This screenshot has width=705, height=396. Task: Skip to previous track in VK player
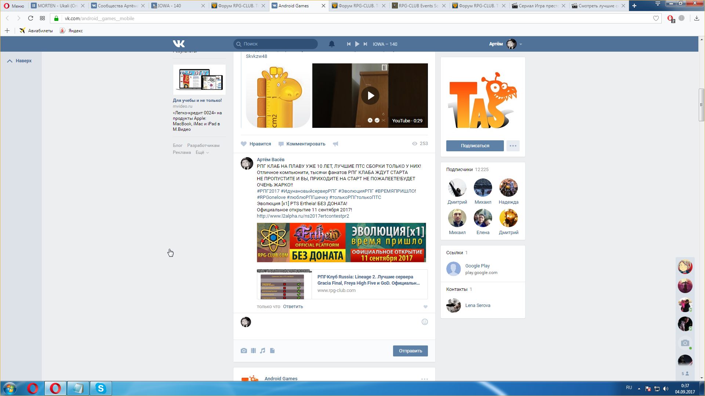(348, 44)
